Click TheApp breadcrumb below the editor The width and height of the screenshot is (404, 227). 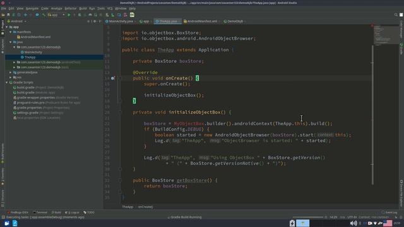click(128, 207)
